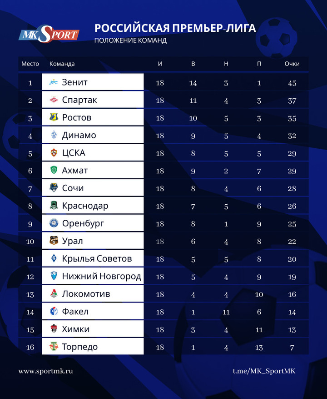Click the Место column header
Viewport: 327px width, 399px height.
tap(30, 64)
